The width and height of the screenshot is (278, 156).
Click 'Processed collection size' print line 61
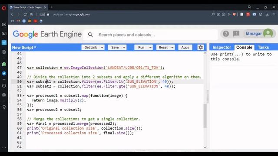(x=80, y=133)
